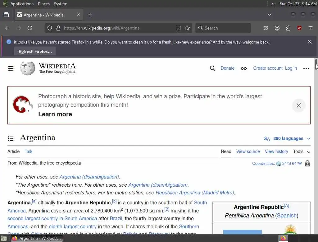Select the Argentina - Wikipedia browser tab
Image resolution: width=318 pixels, height=242 pixels.
click(x=49, y=15)
